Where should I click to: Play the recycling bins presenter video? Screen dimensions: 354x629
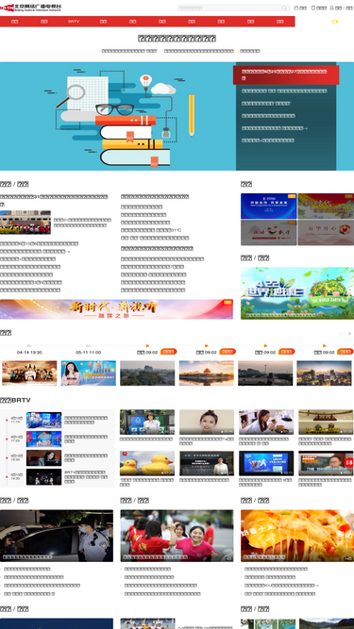[147, 422]
